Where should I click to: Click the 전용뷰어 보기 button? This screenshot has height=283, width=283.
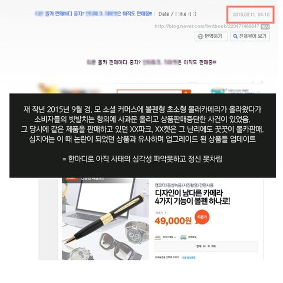tap(249, 37)
